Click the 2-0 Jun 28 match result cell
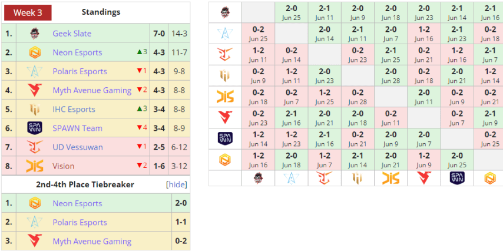This screenshot has height=251, width=503. pyautogui.click(x=391, y=76)
